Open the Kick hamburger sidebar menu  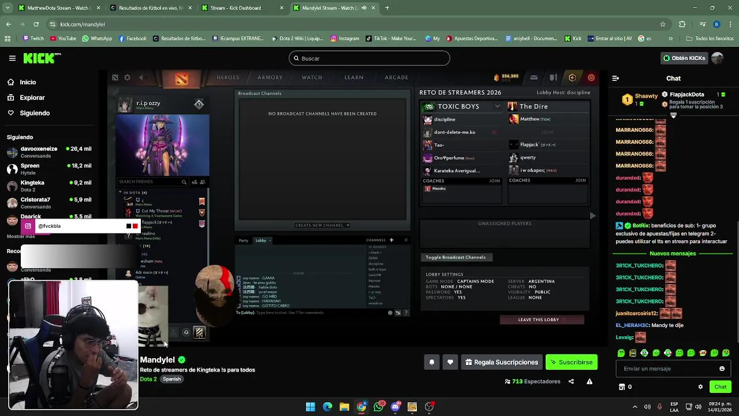coord(12,58)
